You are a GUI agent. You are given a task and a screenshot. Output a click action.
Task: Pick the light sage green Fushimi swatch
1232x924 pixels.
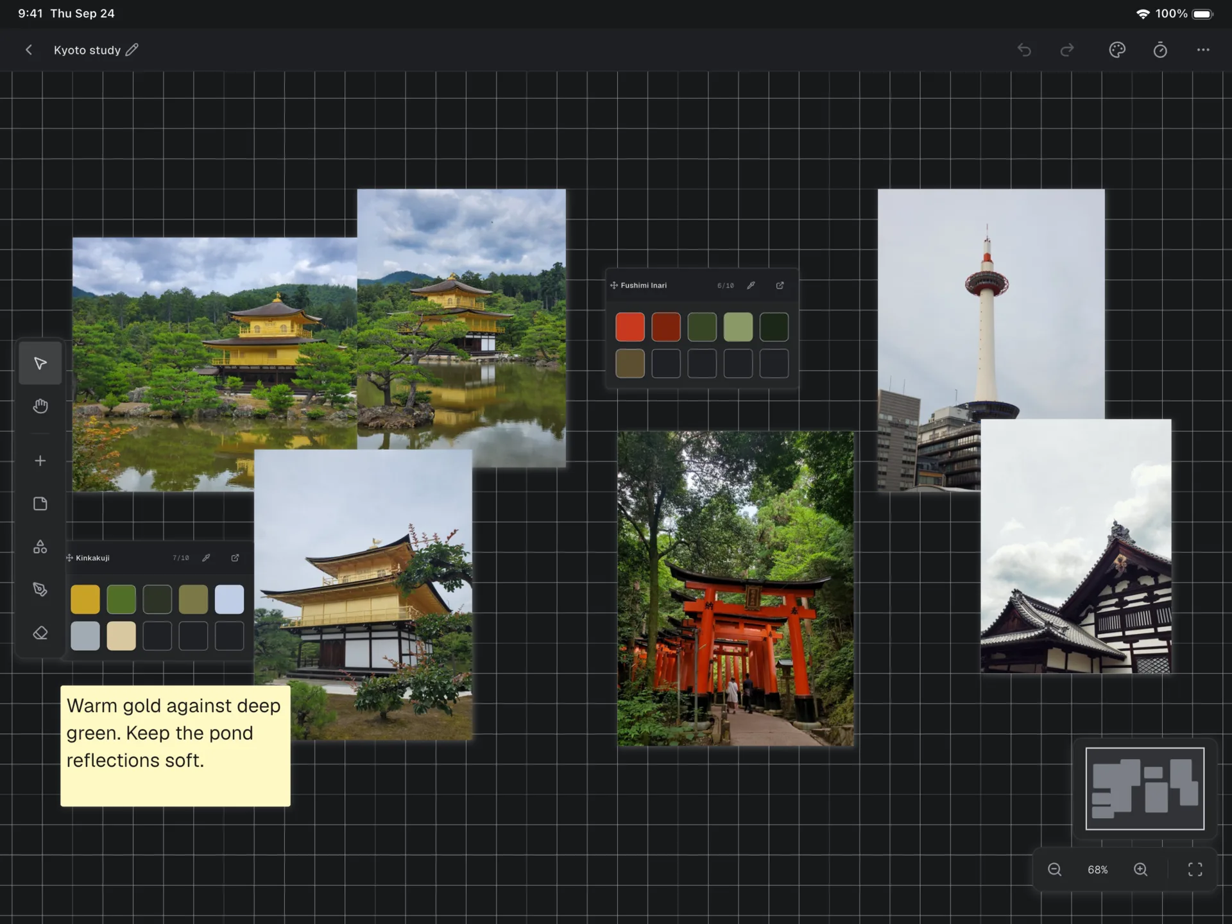click(x=738, y=327)
